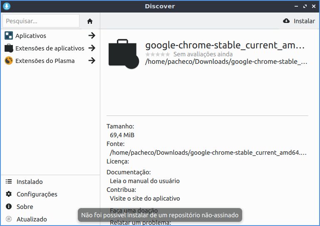Click the 'Tamanho:' label
This screenshot has height=226, width=320.
[120, 126]
